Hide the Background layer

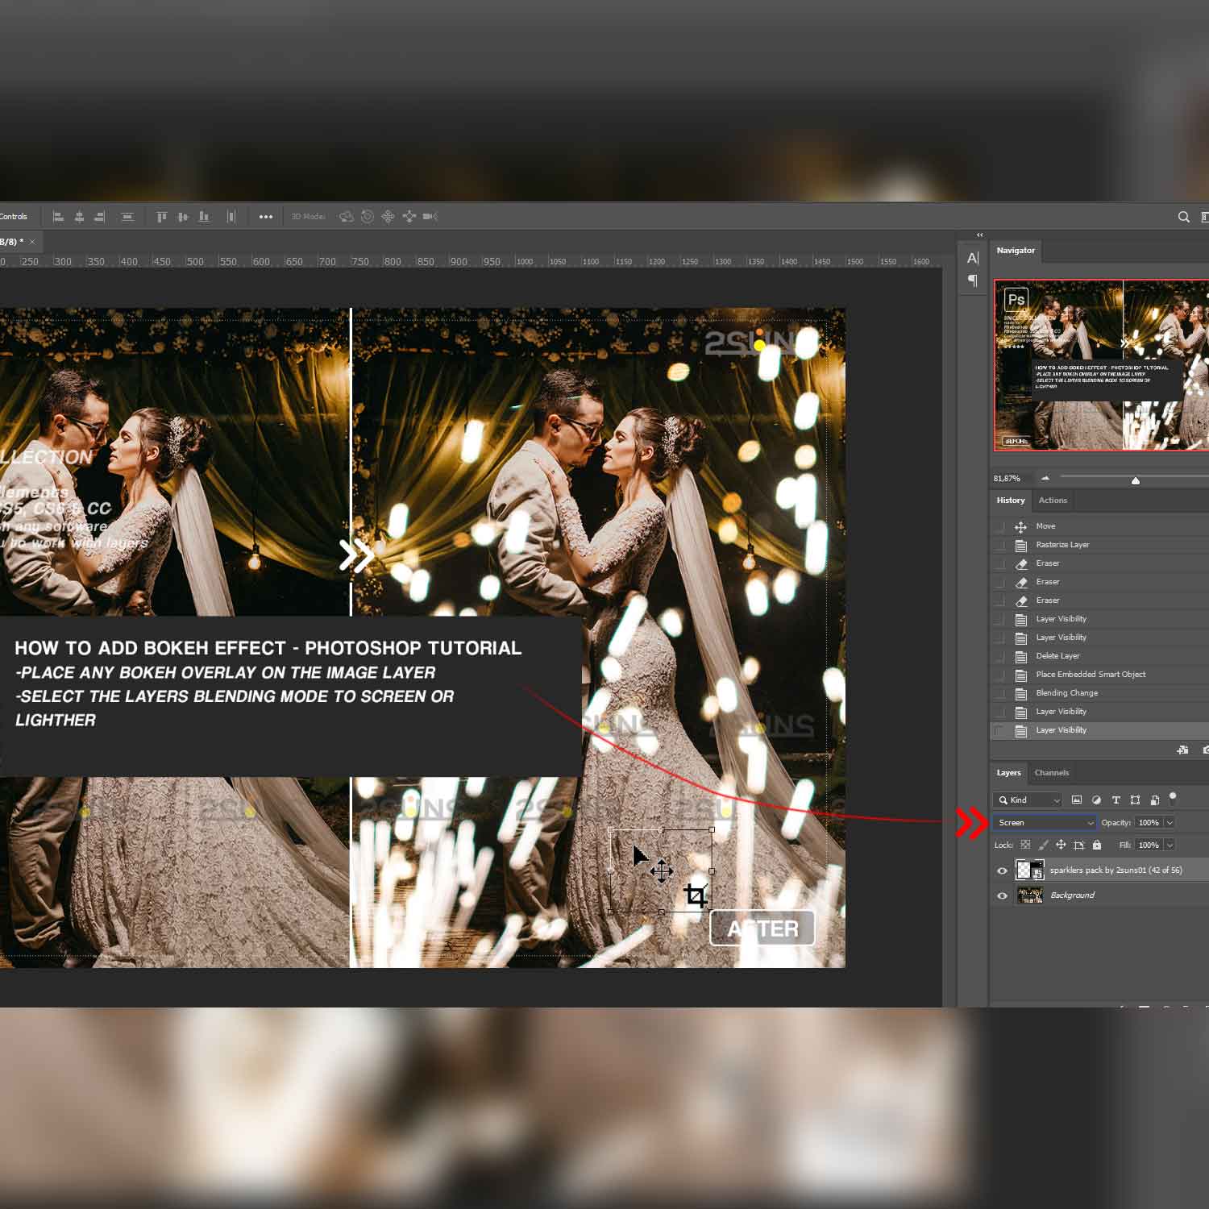coord(1002,895)
